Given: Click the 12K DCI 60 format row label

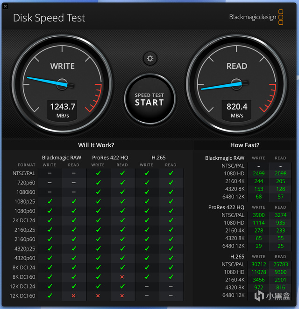Looking at the screenshot, I should click(22, 295).
